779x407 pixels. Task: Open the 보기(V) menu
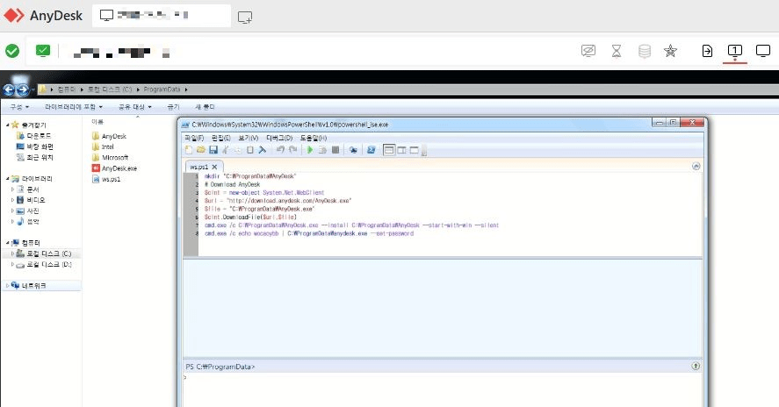pos(248,138)
